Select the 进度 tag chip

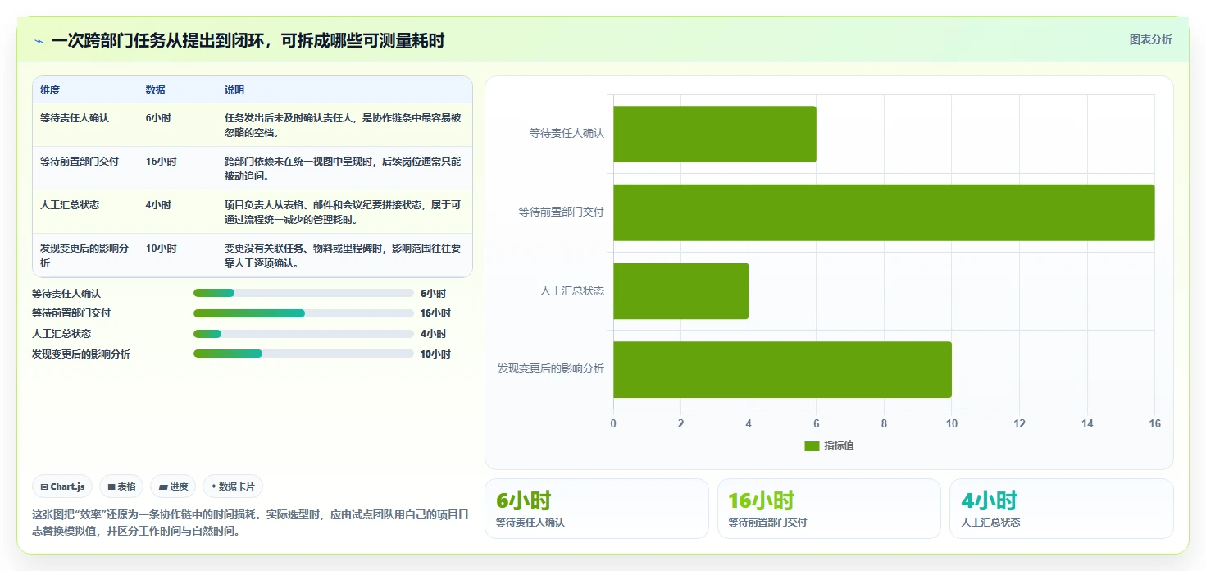[173, 486]
